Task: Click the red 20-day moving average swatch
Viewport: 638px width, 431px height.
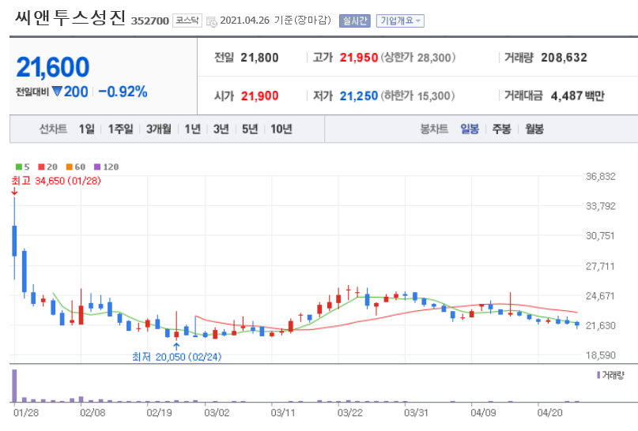Action: tap(41, 167)
